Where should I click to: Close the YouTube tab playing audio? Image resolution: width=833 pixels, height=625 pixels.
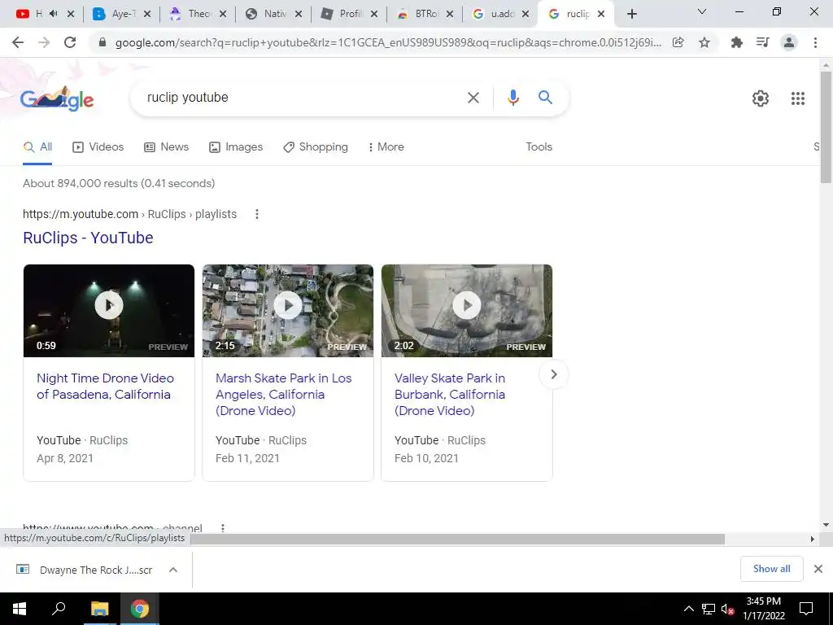(x=71, y=15)
